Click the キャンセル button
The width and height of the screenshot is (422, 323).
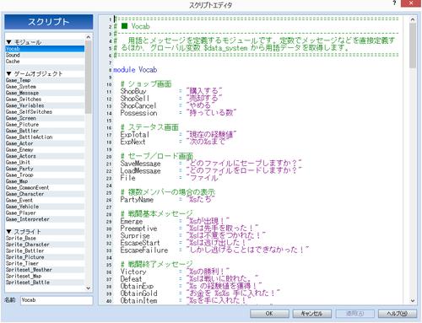(x=311, y=314)
